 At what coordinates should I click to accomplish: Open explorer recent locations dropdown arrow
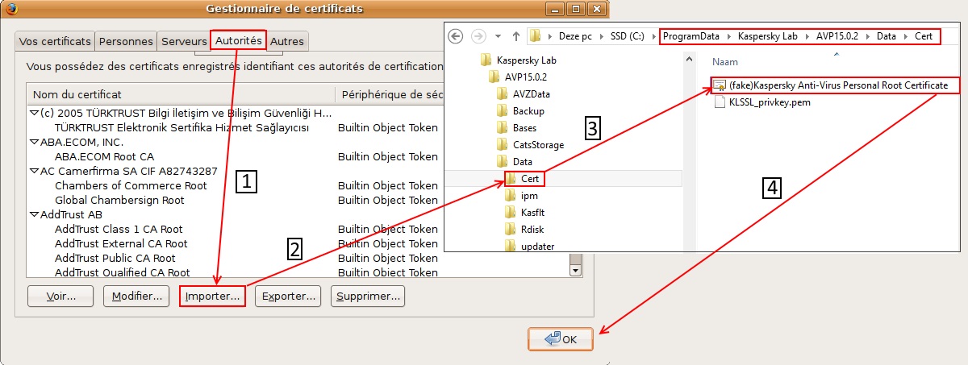498,37
